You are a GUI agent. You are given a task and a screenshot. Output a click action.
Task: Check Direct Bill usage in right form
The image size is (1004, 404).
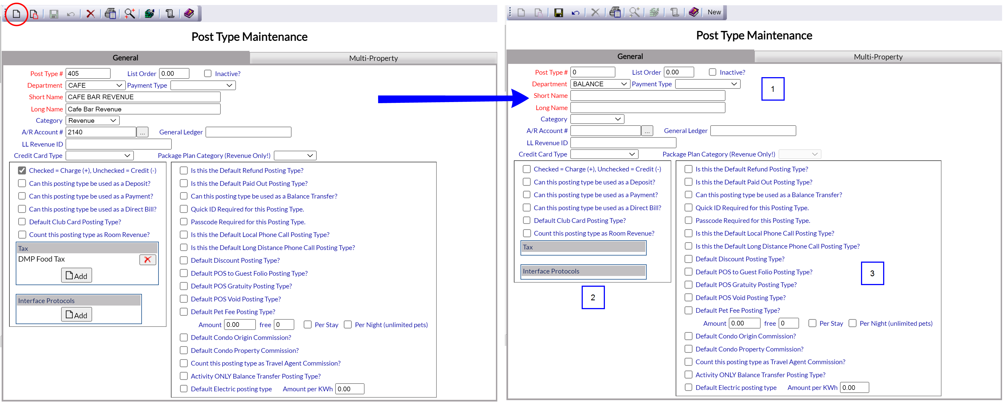coord(527,208)
